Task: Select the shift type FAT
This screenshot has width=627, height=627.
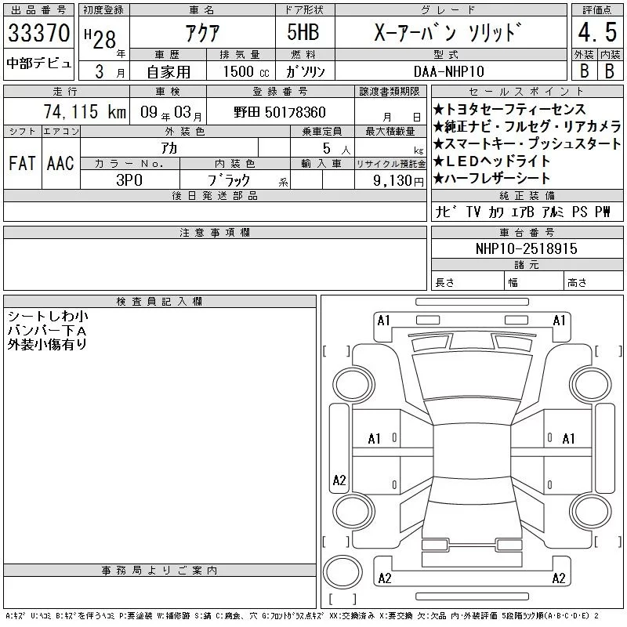Action: (23, 163)
